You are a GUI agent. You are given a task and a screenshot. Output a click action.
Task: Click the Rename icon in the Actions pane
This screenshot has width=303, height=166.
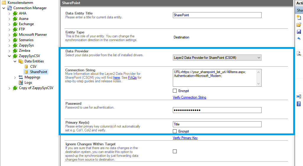pyautogui.click(x=299, y=96)
